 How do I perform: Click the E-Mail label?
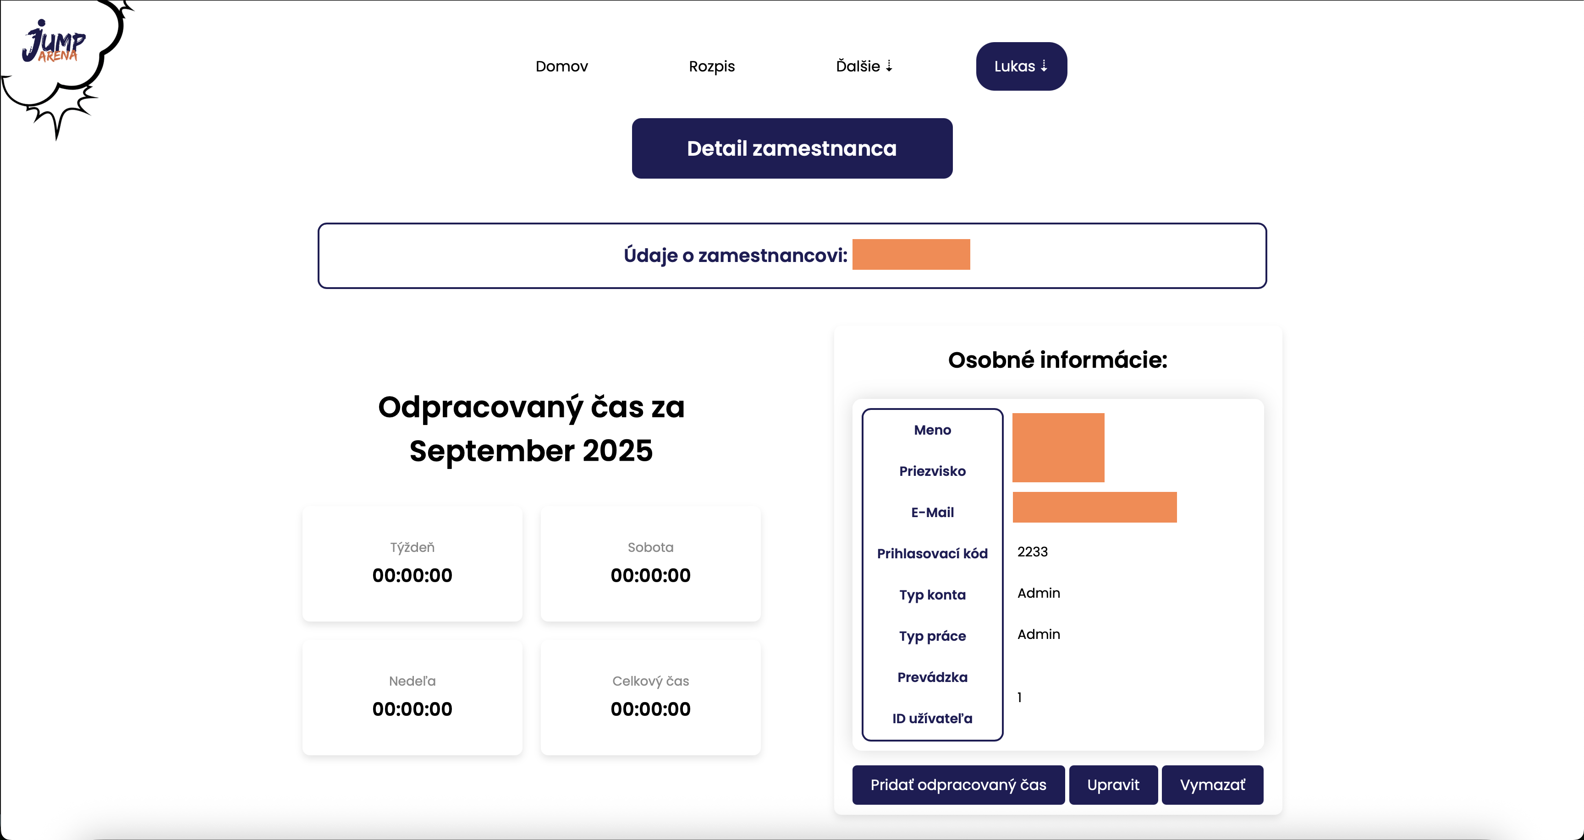coord(932,513)
